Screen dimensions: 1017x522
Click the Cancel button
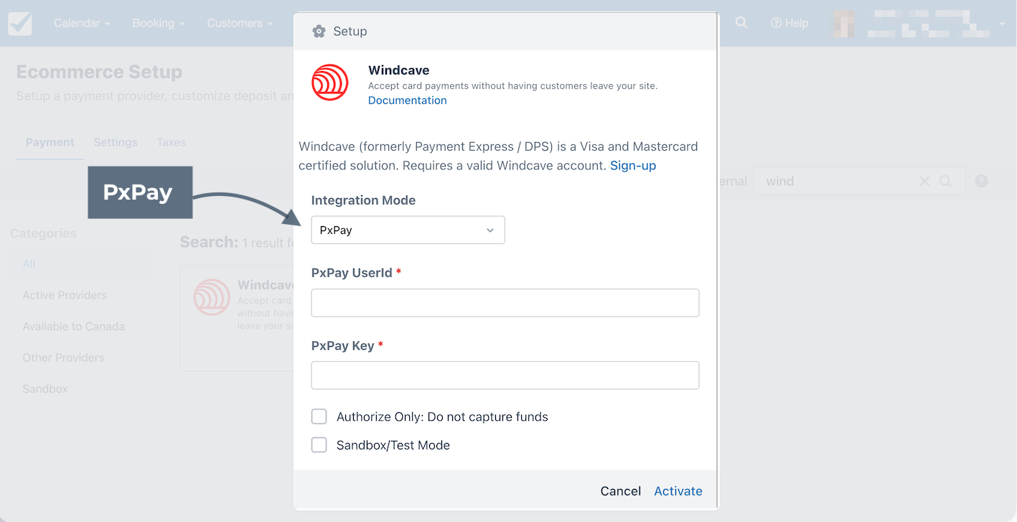[x=621, y=491]
